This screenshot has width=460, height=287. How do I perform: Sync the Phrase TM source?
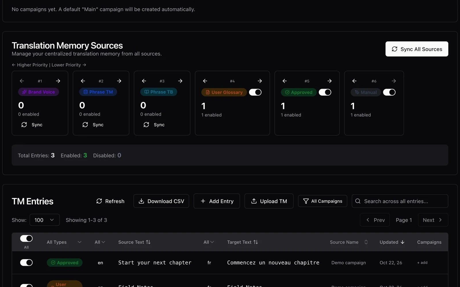click(x=93, y=125)
